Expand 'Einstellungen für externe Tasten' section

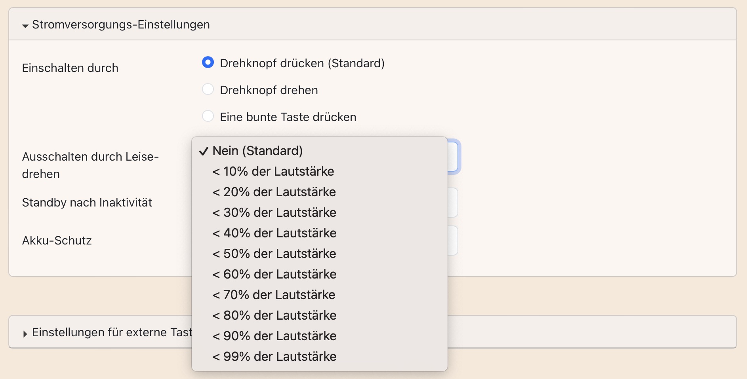tap(25, 333)
